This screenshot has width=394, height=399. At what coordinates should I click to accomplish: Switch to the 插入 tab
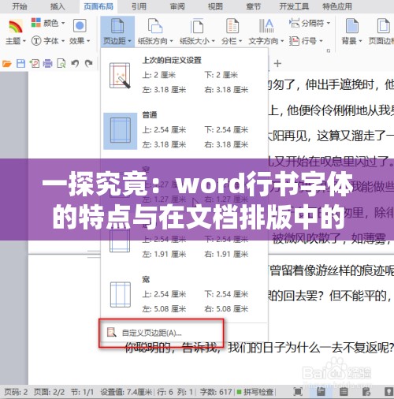tap(58, 6)
